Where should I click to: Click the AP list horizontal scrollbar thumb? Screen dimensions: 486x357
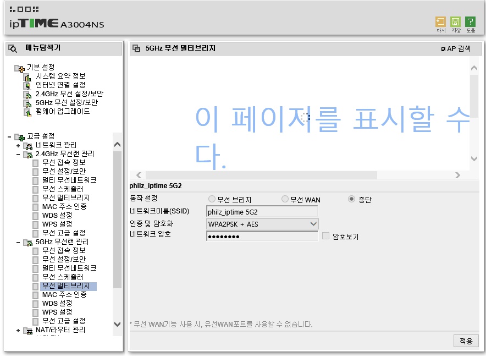(x=261, y=175)
